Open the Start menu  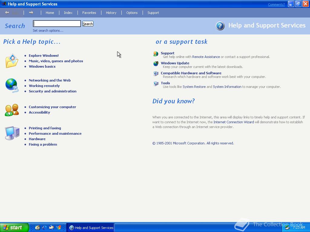pos(15,227)
